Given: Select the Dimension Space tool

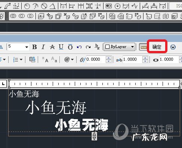Looking at the screenshot, I should tap(89, 6).
